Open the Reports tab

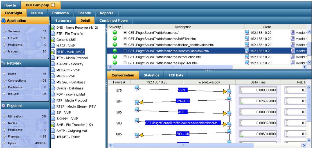(x=107, y=13)
